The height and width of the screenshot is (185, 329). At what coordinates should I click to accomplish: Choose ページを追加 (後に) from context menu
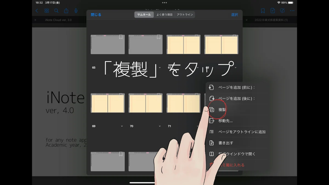237,98
